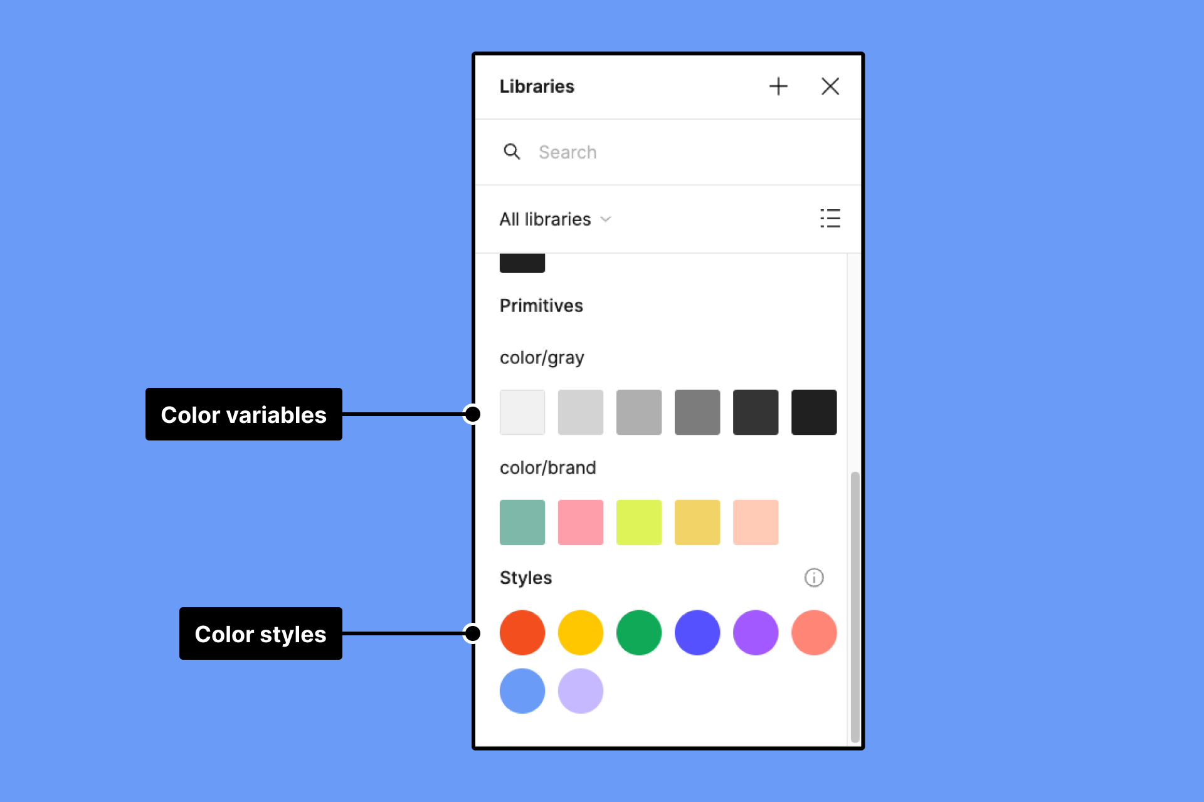The width and height of the screenshot is (1204, 802).
Task: Click the info icon next to Styles
Action: [x=815, y=577]
